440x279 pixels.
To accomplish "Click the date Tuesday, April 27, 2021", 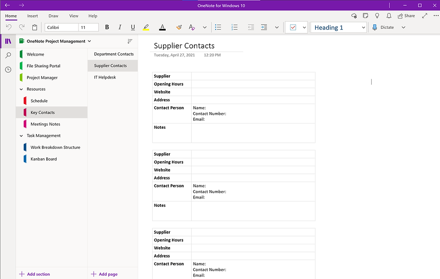I will point(174,55).
